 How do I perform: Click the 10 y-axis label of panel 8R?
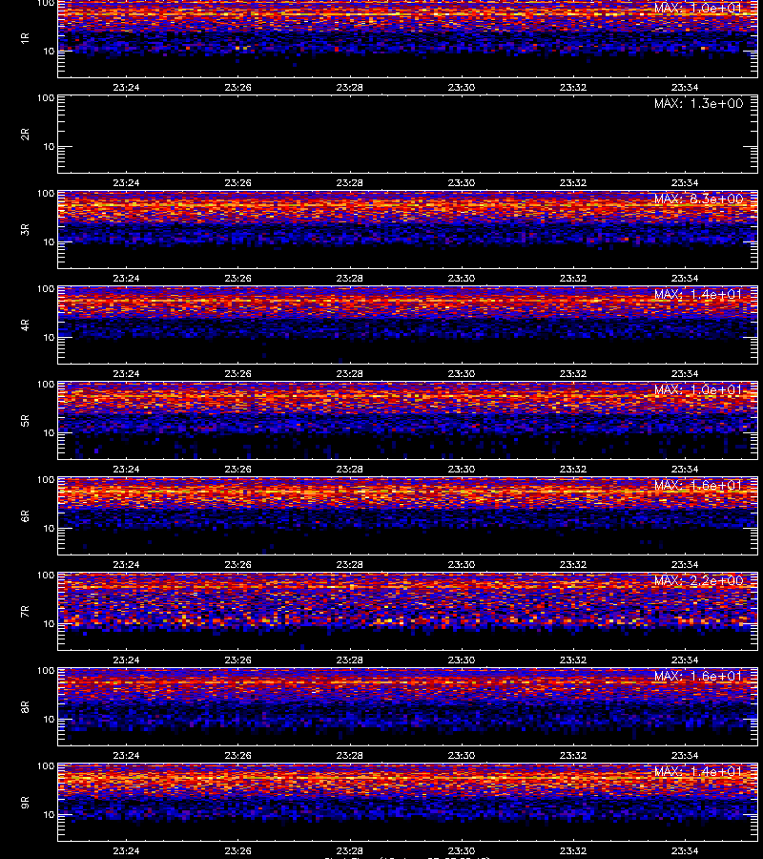[x=49, y=720]
